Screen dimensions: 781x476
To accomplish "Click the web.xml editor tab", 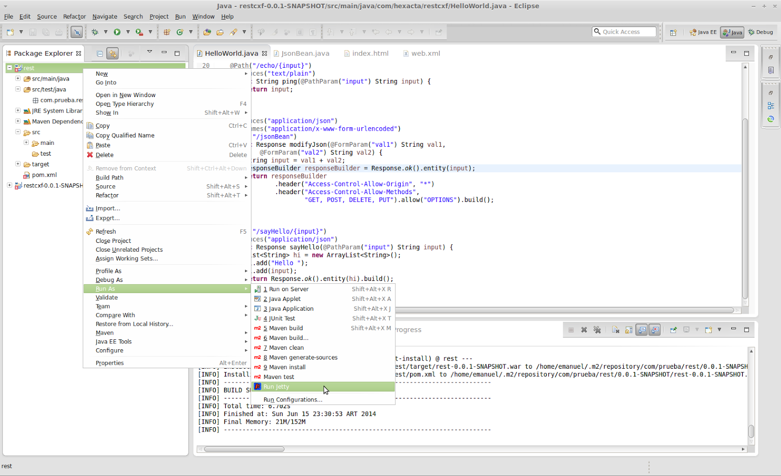I will coord(422,53).
